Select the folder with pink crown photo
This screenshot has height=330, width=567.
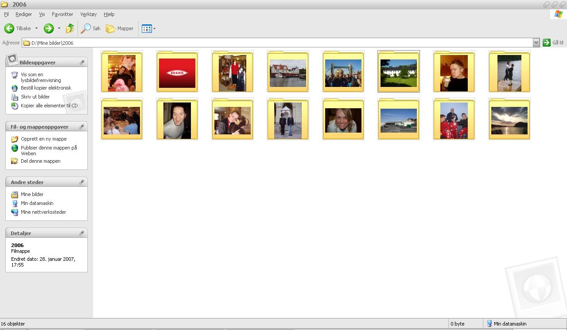click(122, 71)
